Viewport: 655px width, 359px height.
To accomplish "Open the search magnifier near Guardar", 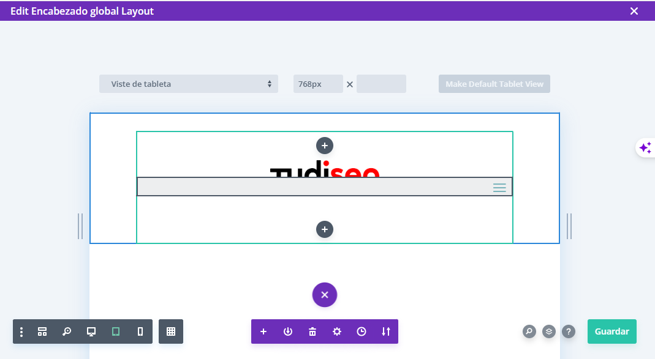I will coord(529,331).
